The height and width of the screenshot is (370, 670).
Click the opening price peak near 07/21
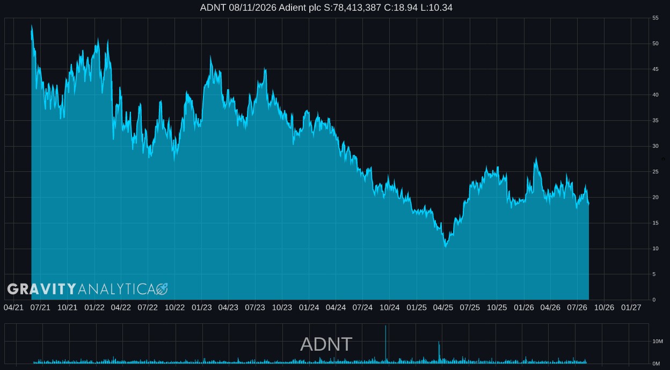click(32, 26)
